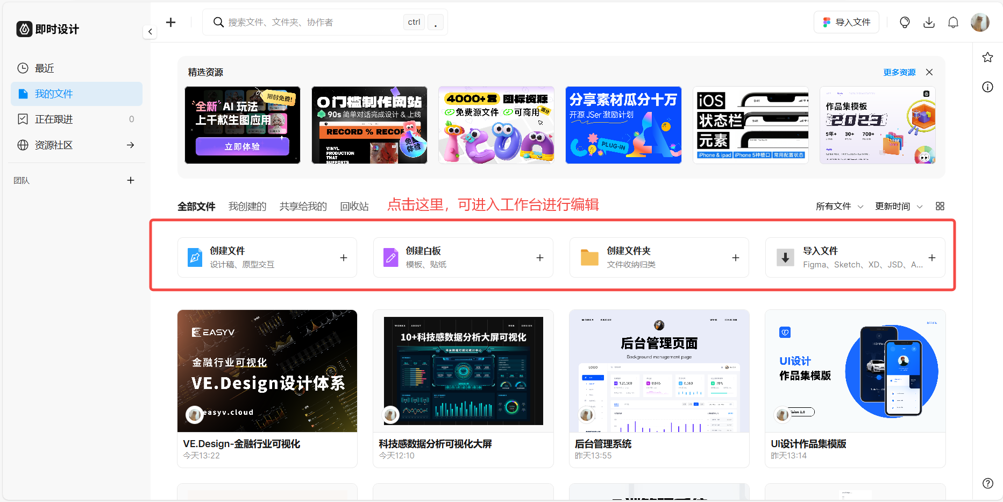Click the plus on the 创建白板 card
Screen dimensions: 1003x502
540,258
